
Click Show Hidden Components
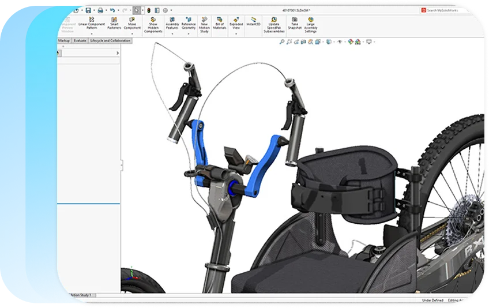coord(153,25)
